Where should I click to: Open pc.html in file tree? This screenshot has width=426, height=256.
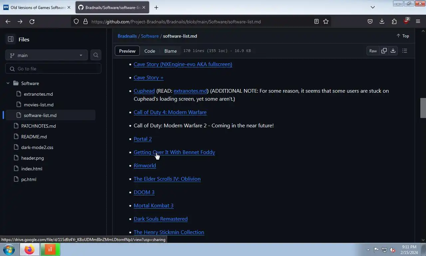[29, 179]
